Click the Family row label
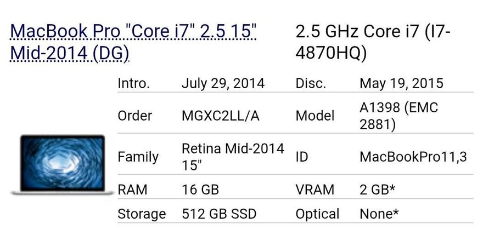This screenshot has height=229, width=494. 138,157
